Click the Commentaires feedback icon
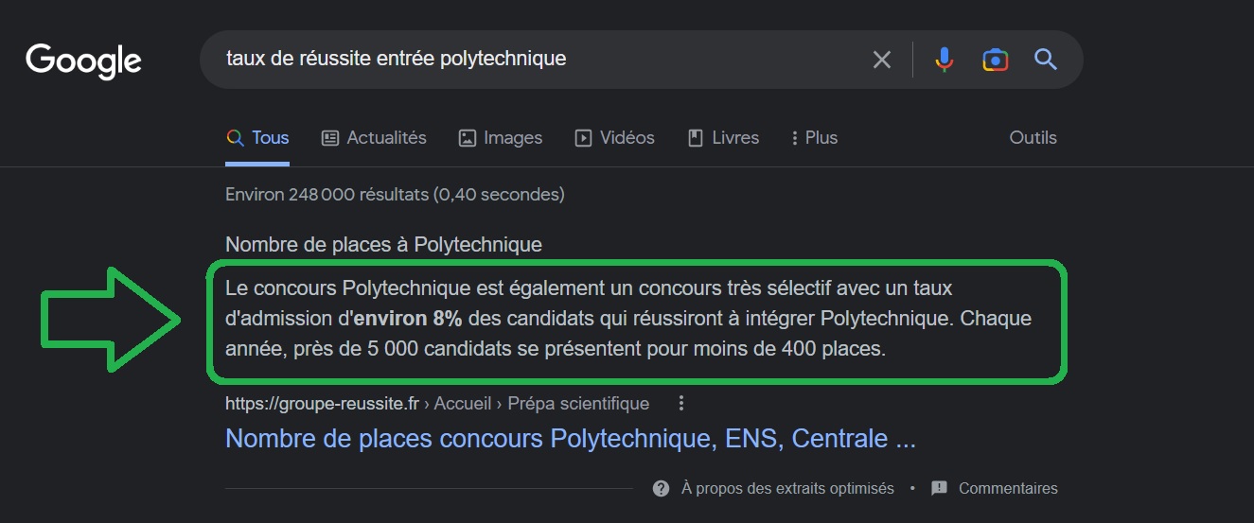Screen dimensions: 1254x523 939,488
